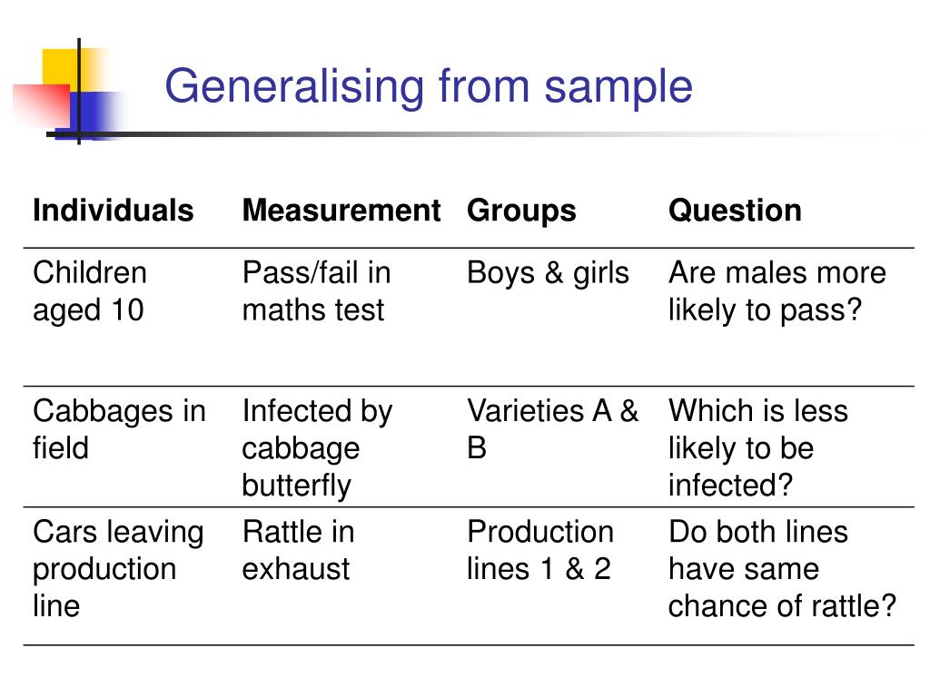Click 'Which is less likely to be infected?'
Image resolution: width=930 pixels, height=697 pixels.
758,448
